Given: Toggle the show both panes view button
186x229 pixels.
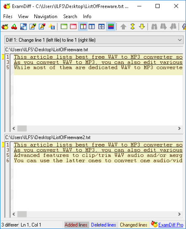Looking at the screenshot, I should tap(83, 27).
